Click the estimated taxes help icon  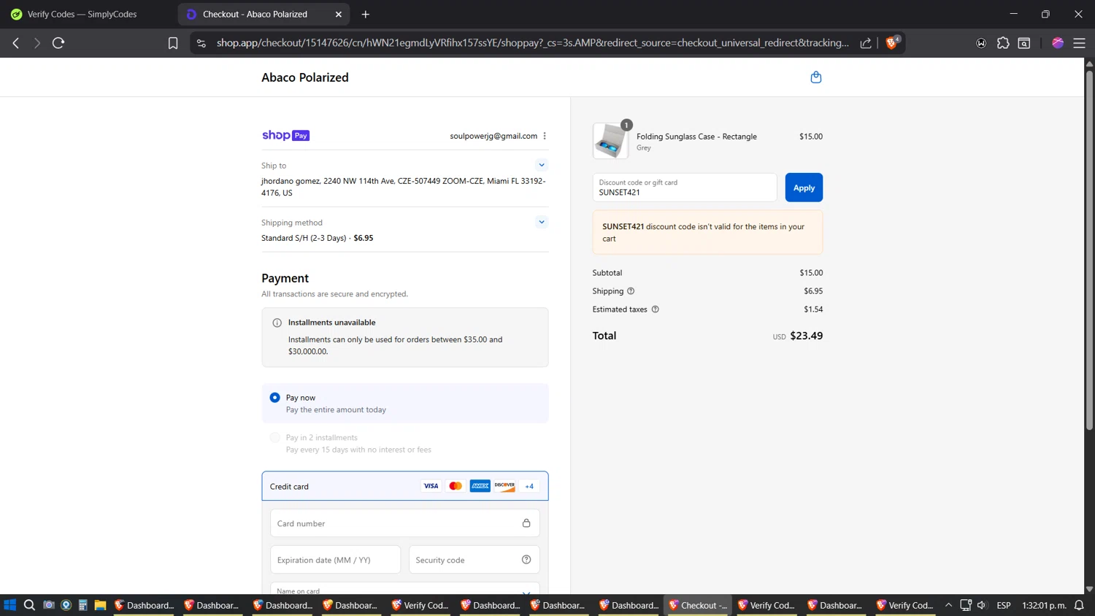coord(655,309)
